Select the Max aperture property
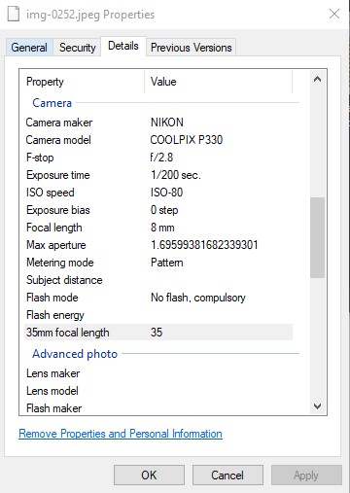Viewport: 350px width, 493px height. 56,245
